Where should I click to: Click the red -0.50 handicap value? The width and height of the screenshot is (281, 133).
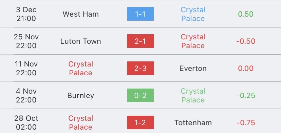click(246, 41)
